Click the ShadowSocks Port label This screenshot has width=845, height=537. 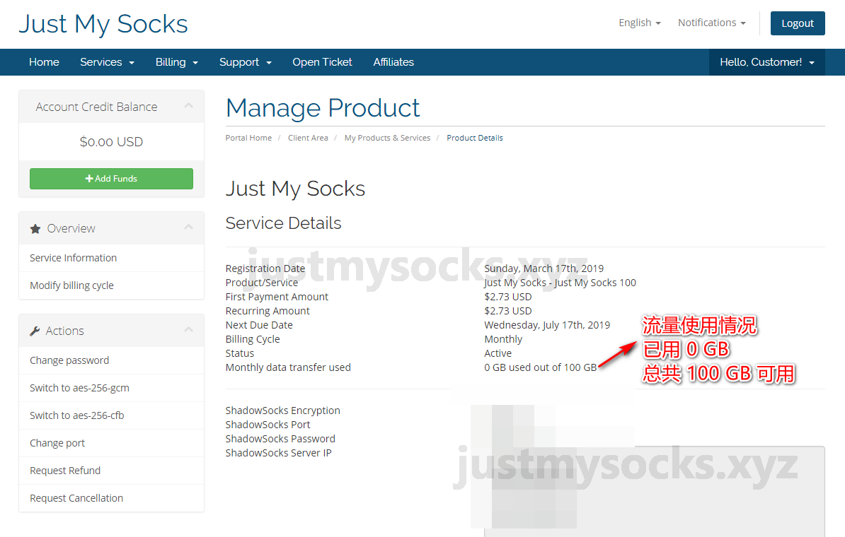click(268, 425)
